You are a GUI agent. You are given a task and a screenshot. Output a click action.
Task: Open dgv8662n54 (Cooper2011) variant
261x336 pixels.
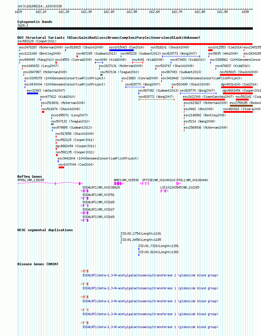pyautogui.click(x=76, y=146)
